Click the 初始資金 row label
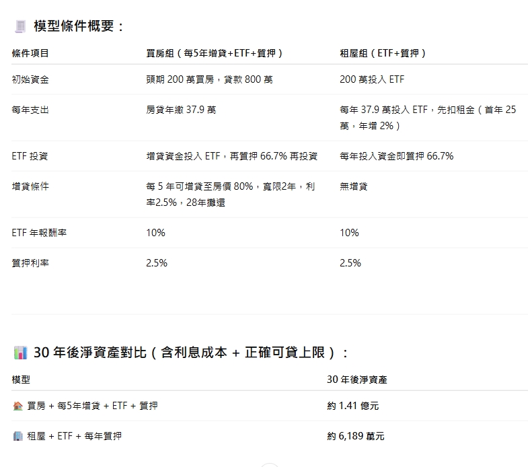The height and width of the screenshot is (467, 532). click(30, 79)
